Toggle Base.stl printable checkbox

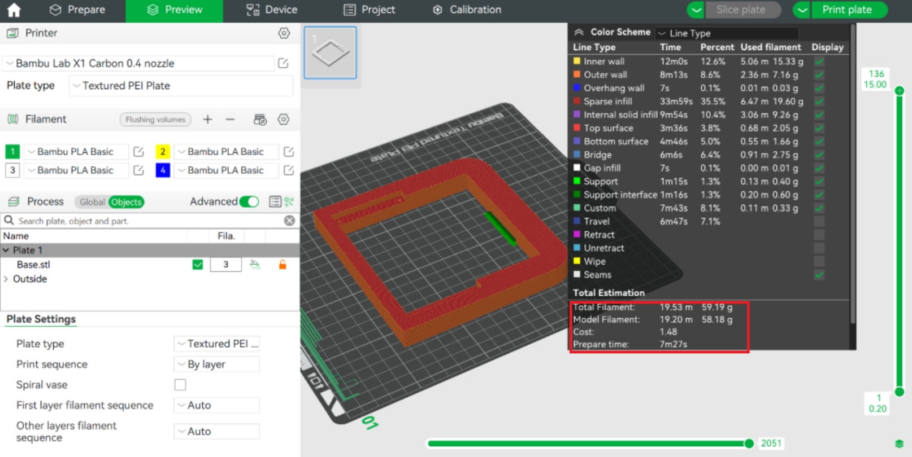[198, 265]
